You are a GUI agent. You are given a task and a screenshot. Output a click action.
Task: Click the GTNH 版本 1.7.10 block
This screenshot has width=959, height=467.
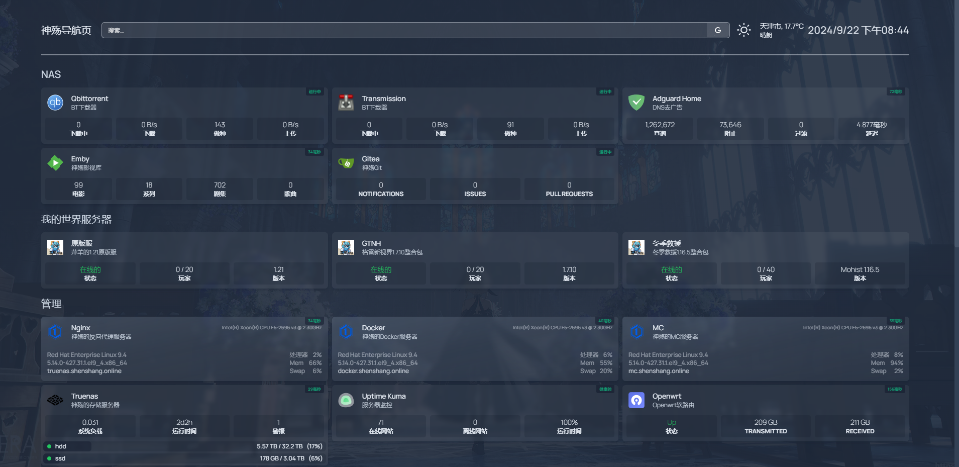coord(569,273)
